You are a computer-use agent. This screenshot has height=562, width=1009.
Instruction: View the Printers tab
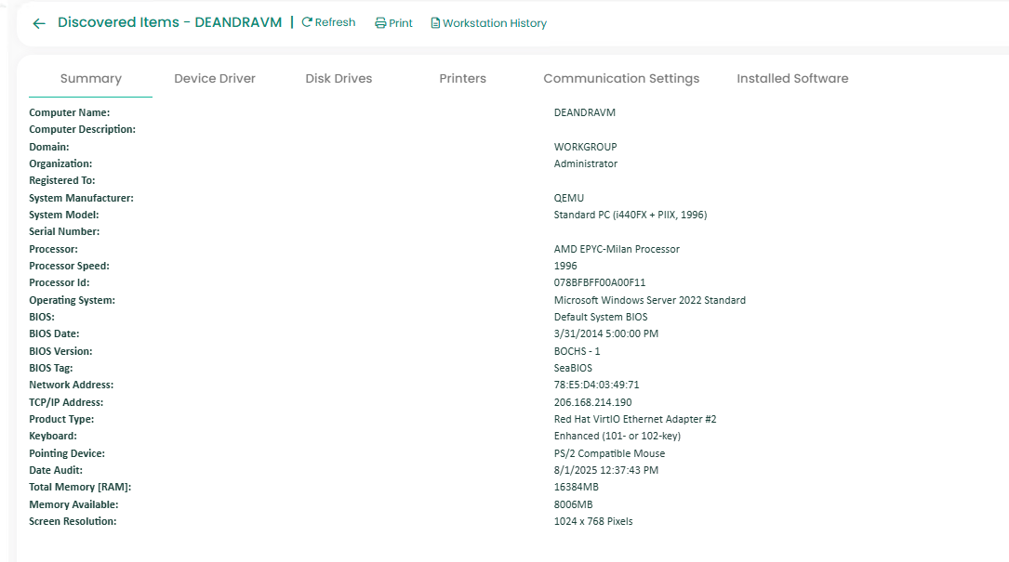pos(462,79)
